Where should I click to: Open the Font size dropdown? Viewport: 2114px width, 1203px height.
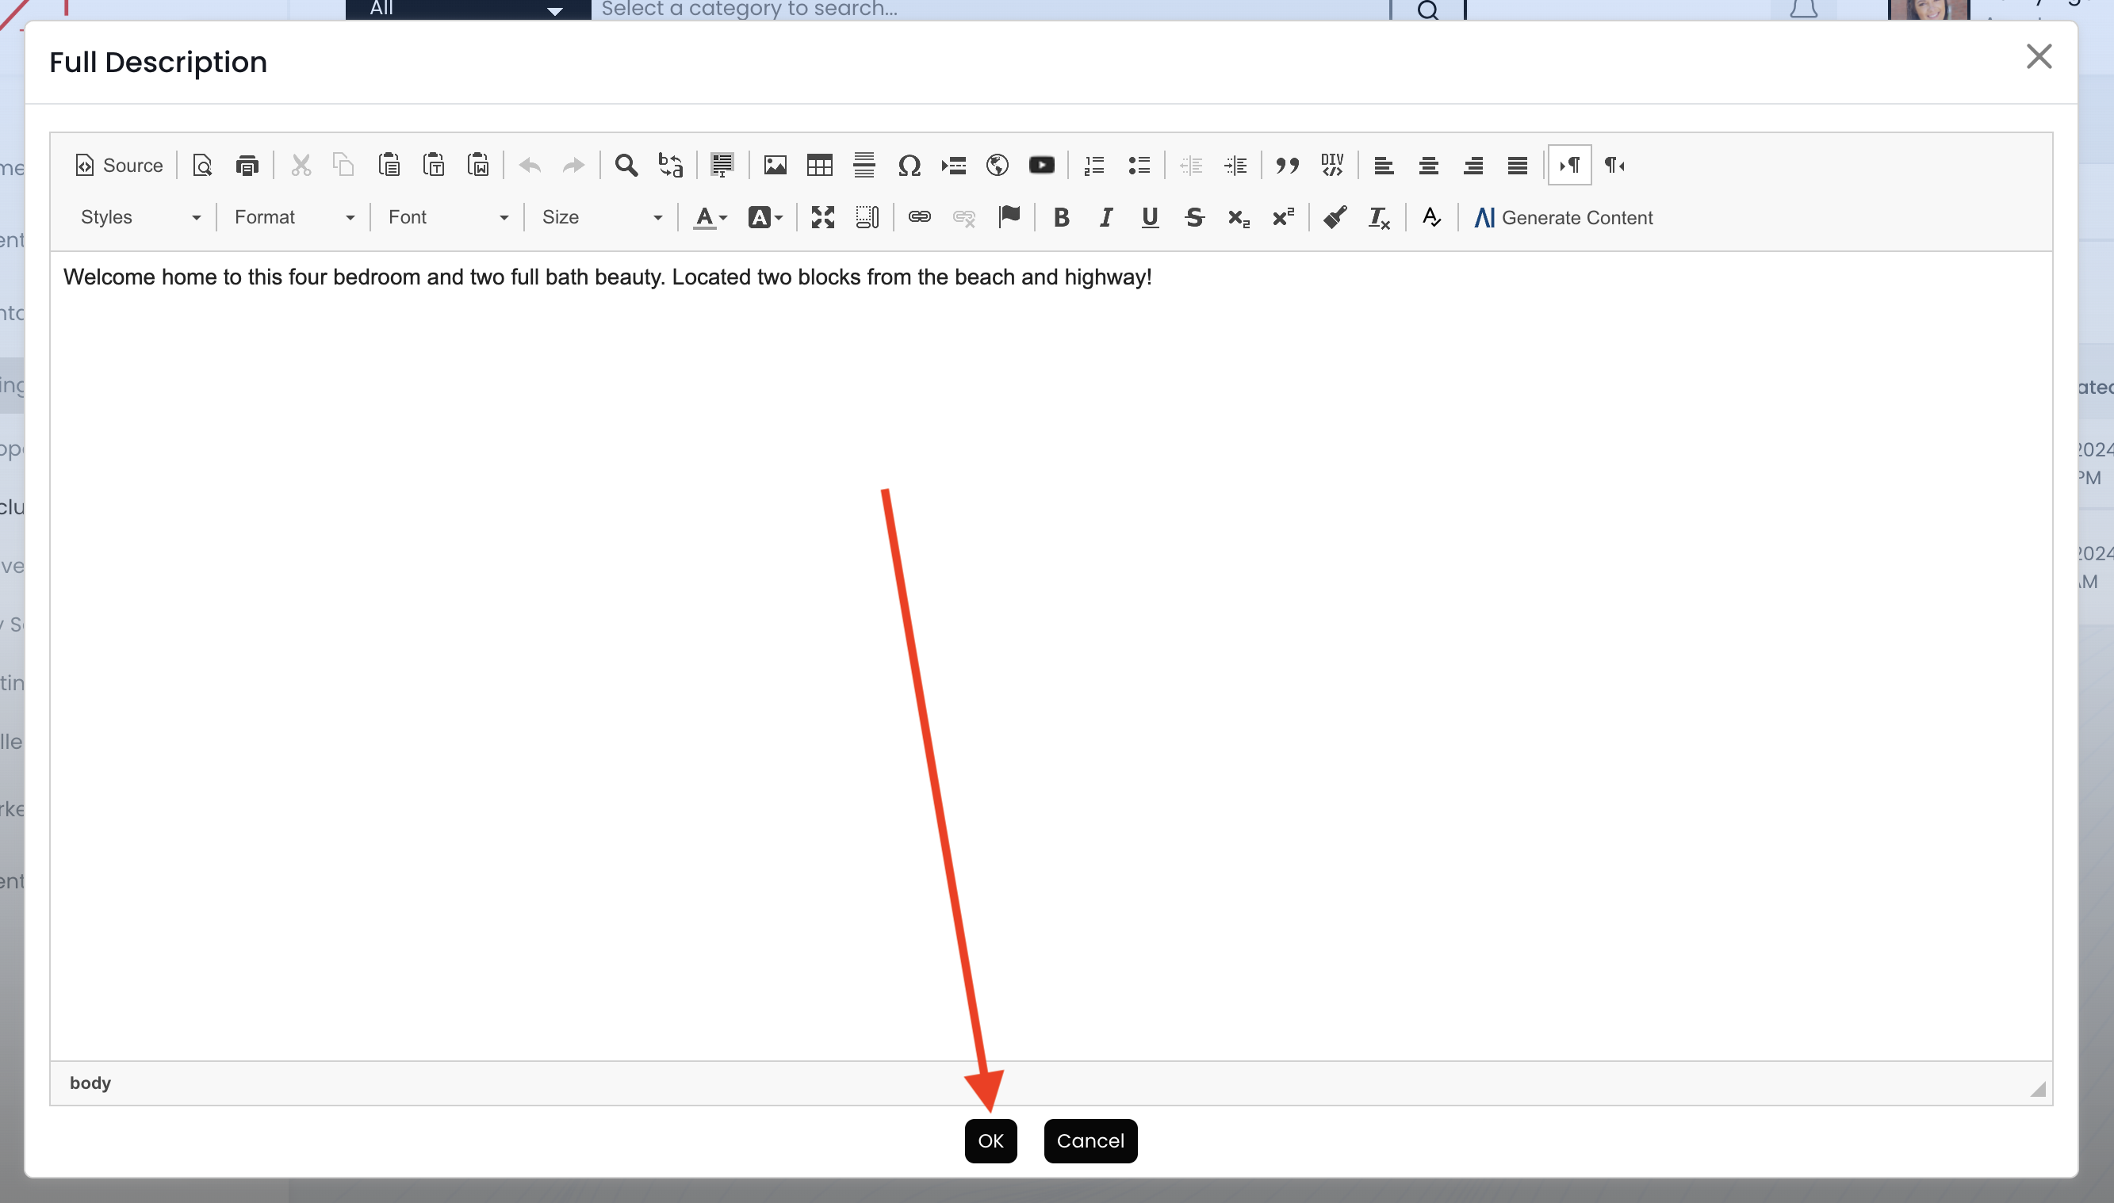(601, 217)
